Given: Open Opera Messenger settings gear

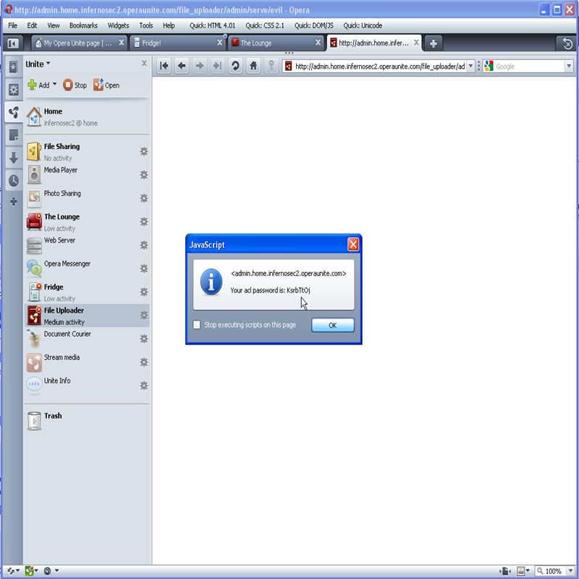Looking at the screenshot, I should pos(144,269).
